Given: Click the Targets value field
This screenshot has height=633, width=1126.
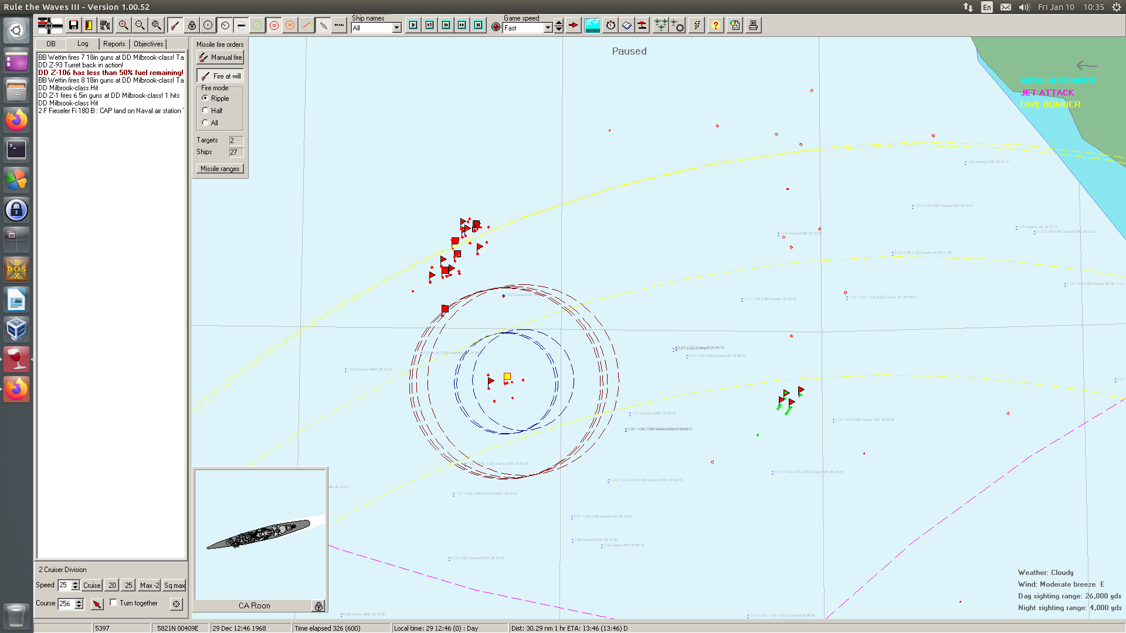Looking at the screenshot, I should [x=236, y=141].
